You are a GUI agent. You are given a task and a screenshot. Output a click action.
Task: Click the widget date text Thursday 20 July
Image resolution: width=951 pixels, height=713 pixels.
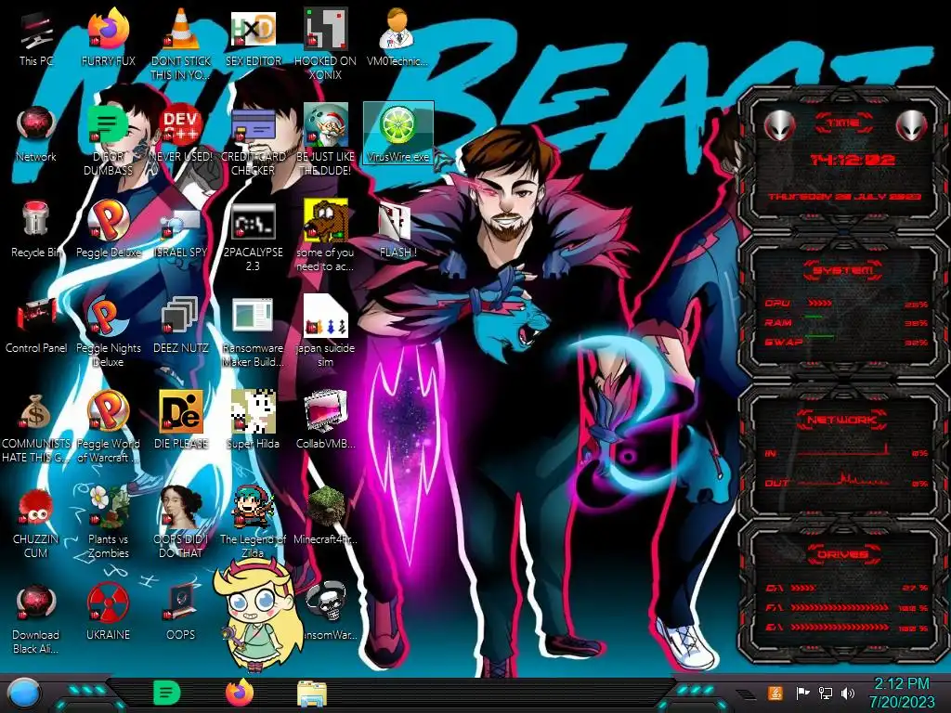coord(844,197)
